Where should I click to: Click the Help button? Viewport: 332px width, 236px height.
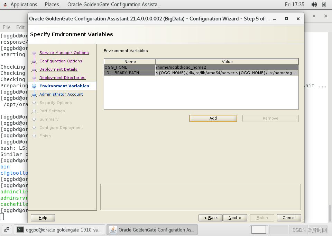pyautogui.click(x=43, y=218)
